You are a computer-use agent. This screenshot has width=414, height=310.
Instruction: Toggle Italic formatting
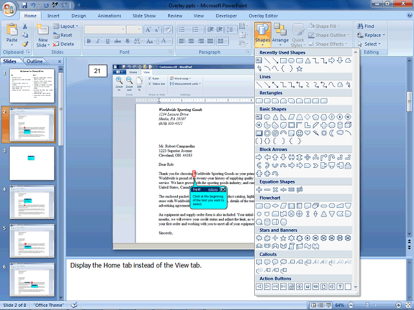(98, 41)
